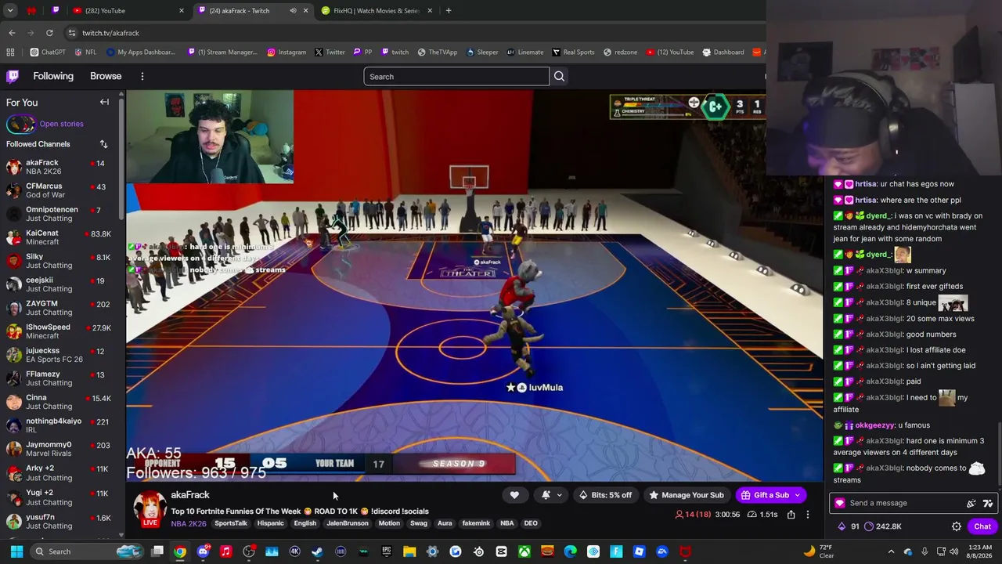This screenshot has height=564, width=1002.
Task: Open CFMarcus channel in sidebar
Action: pyautogui.click(x=59, y=190)
